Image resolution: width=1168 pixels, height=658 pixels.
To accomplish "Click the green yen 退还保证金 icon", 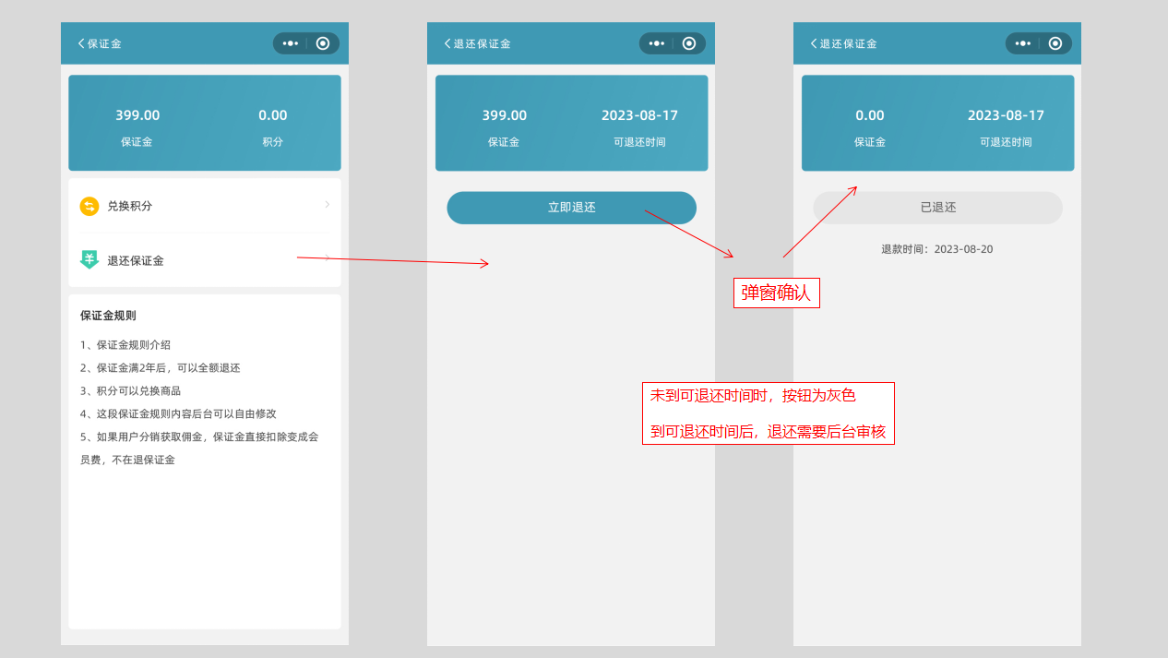I will [89, 260].
